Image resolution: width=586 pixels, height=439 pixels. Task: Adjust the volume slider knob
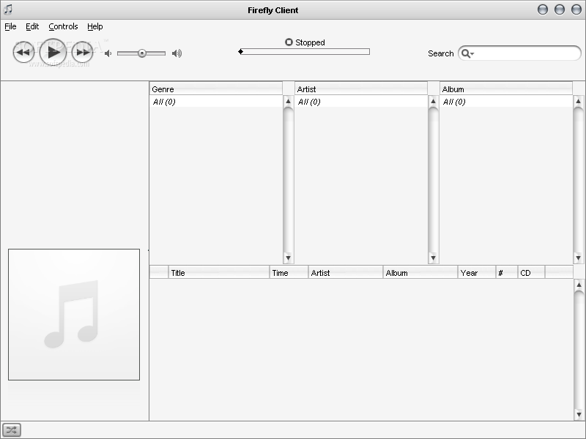142,53
